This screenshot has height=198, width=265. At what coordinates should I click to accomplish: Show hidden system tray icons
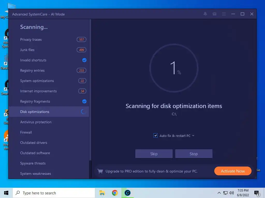[219, 193]
